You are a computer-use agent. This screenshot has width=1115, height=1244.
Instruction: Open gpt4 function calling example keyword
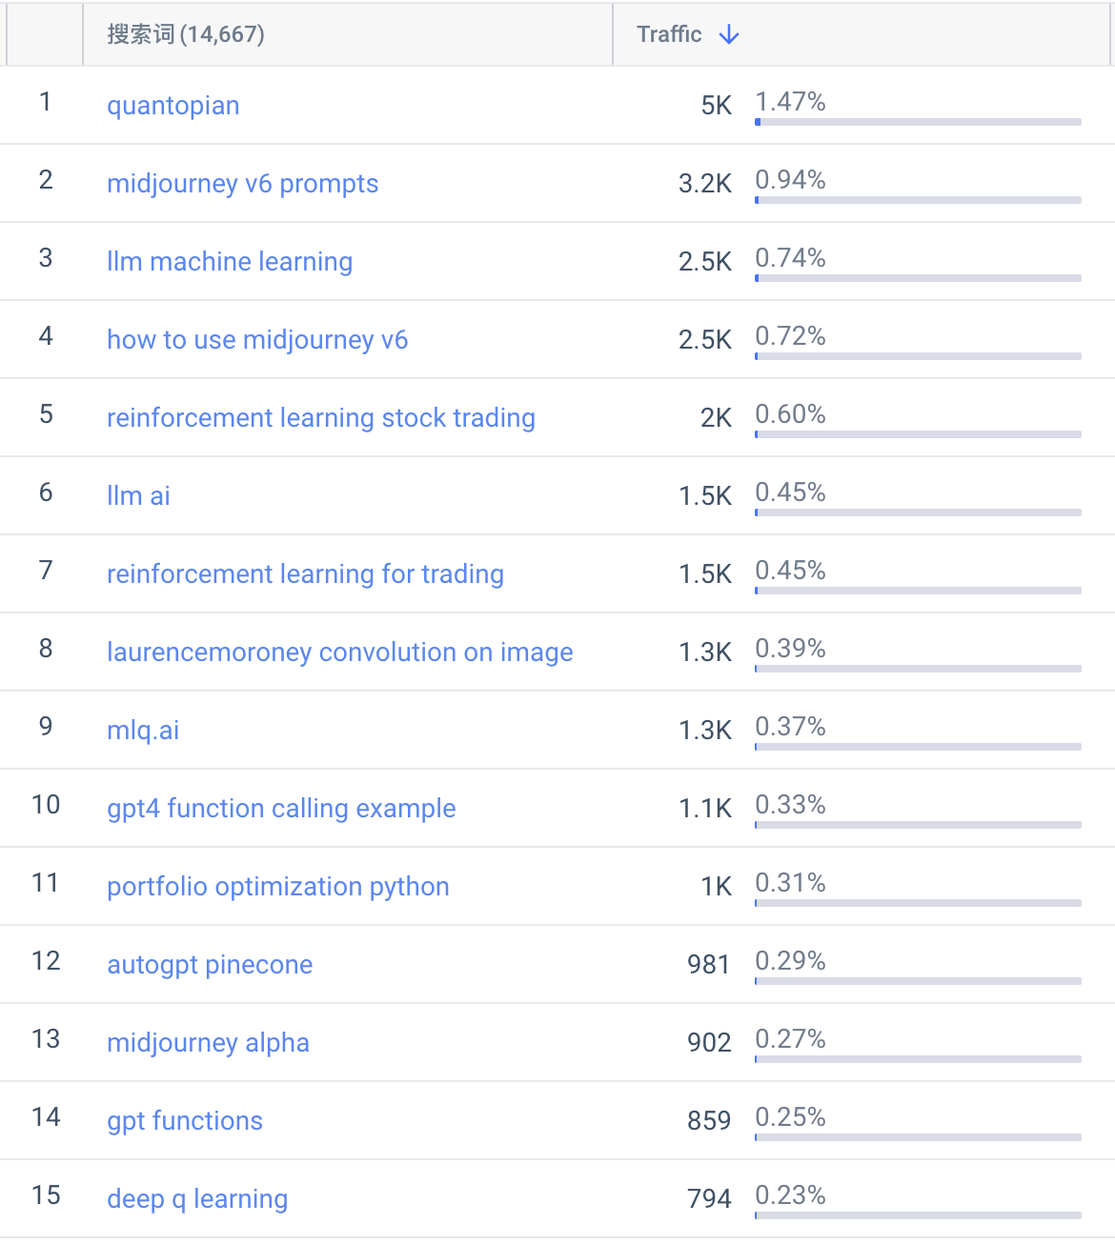tap(281, 808)
